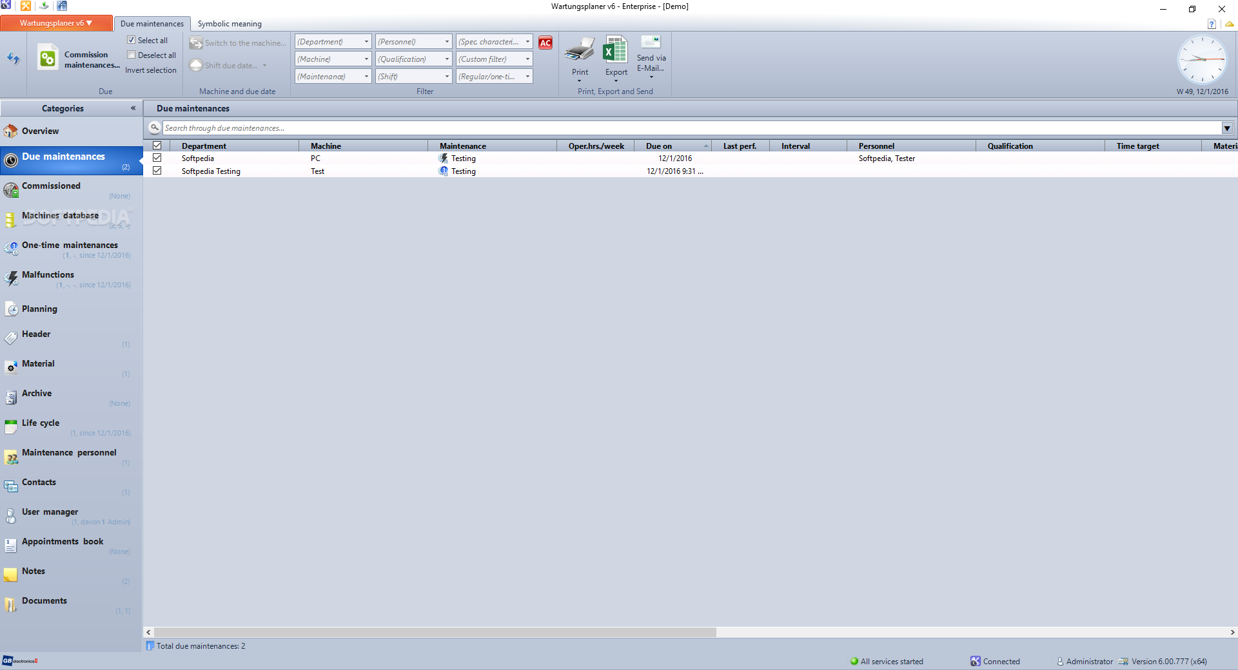Toggle header checkbox for all rows
This screenshot has width=1238, height=670.
coord(157,146)
